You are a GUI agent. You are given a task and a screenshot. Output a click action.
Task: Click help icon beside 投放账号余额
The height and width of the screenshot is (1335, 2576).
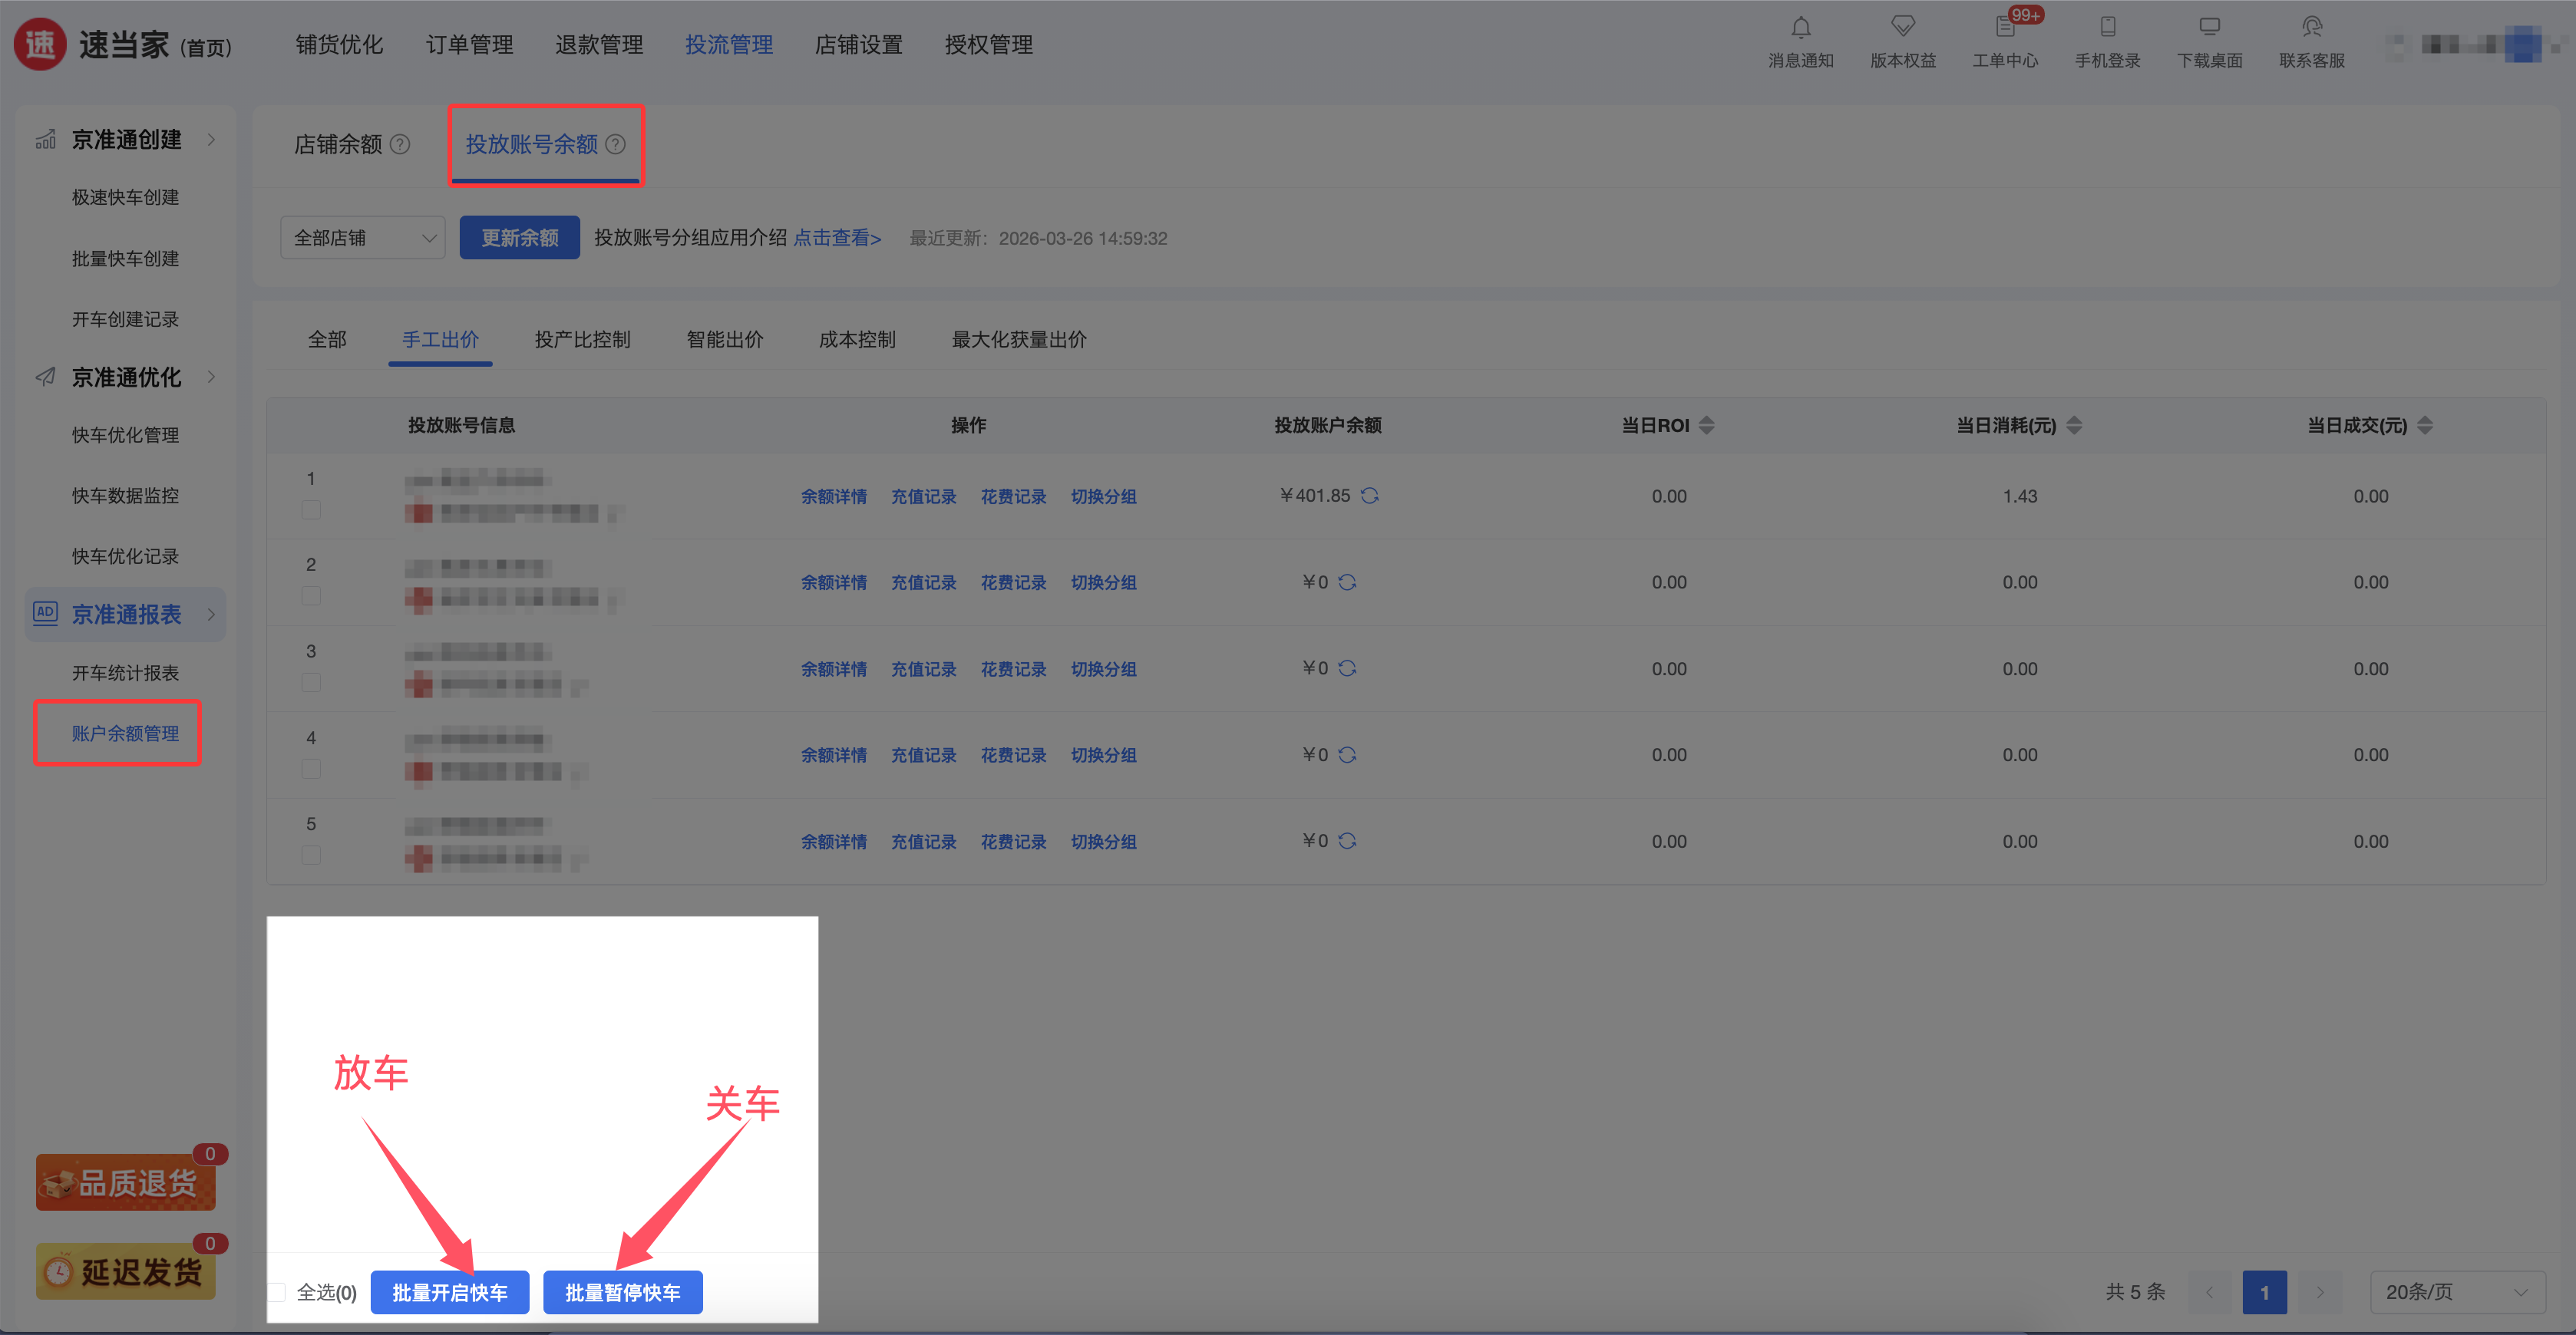pyautogui.click(x=616, y=144)
